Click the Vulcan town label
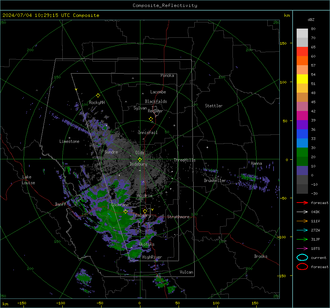330x308 pixels. pyautogui.click(x=186, y=272)
